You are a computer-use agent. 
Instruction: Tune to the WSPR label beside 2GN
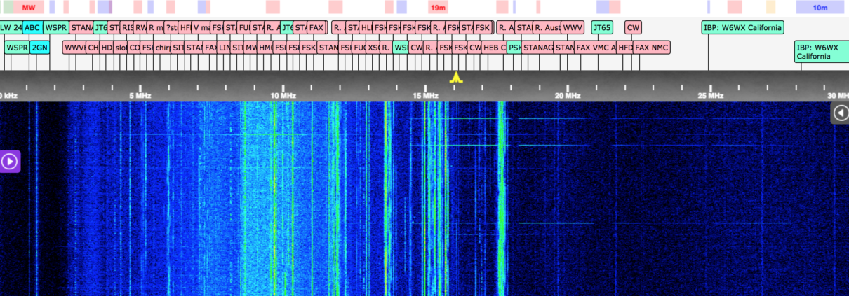17,48
